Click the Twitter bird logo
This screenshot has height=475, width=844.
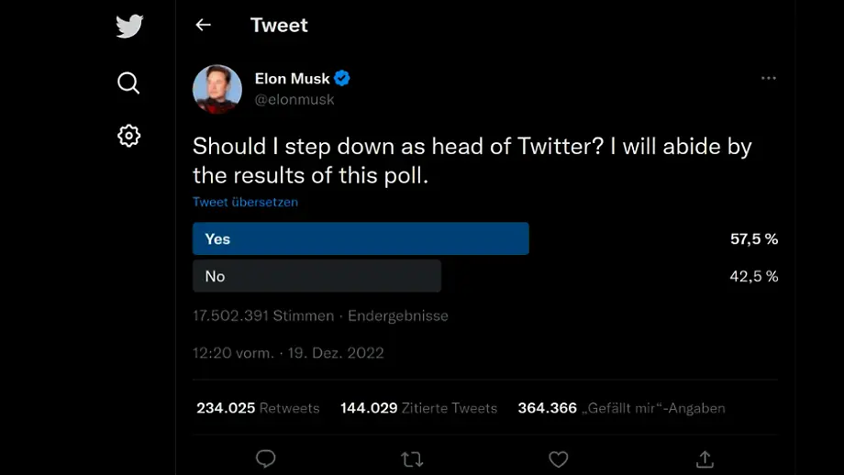point(129,27)
